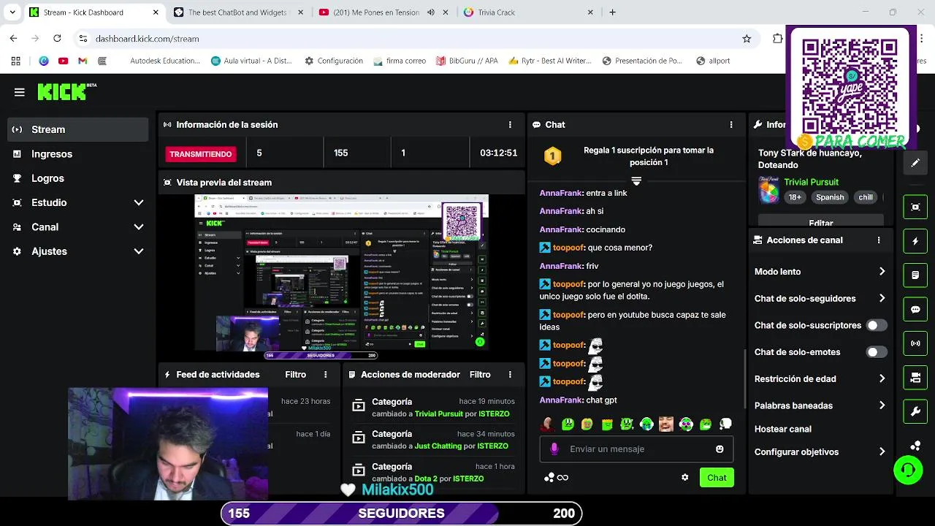
Task: Click the lightning bolt icon in right sidebar
Action: tap(915, 241)
